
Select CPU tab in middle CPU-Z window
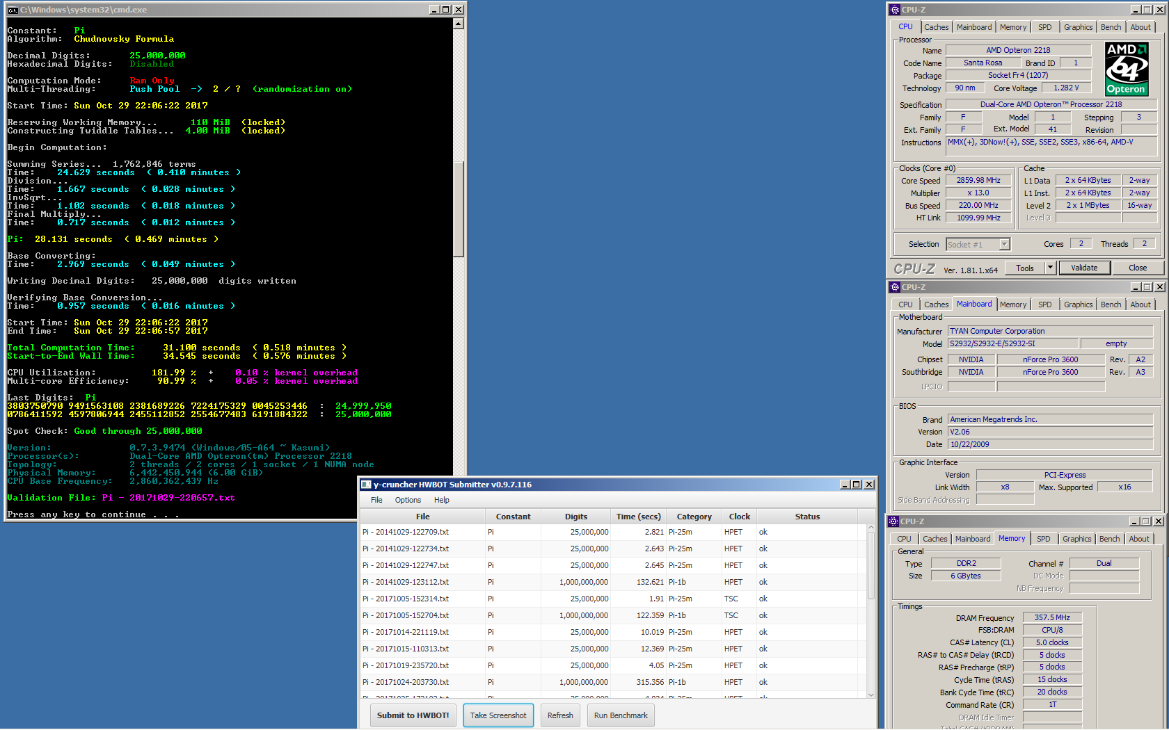(x=905, y=305)
